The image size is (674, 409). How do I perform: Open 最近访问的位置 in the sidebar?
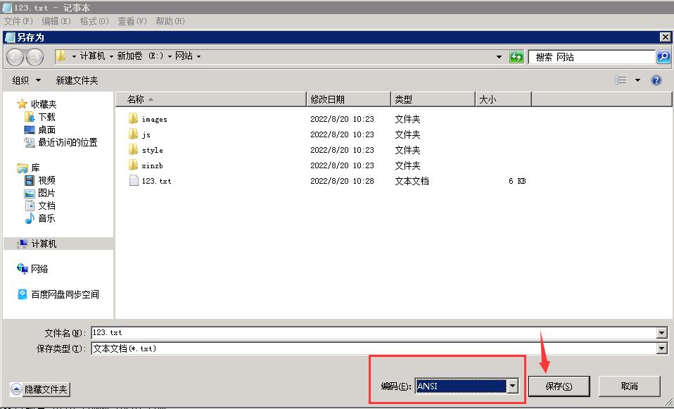click(61, 142)
